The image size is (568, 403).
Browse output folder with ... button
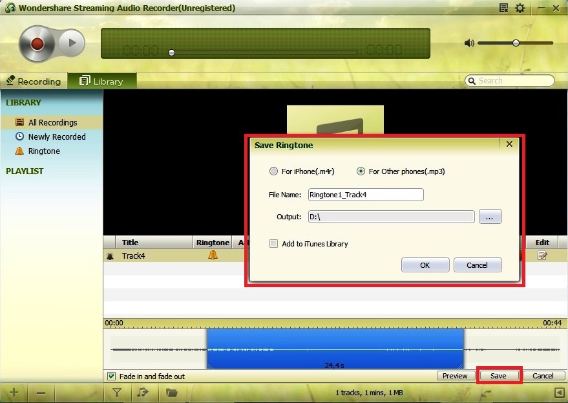490,217
